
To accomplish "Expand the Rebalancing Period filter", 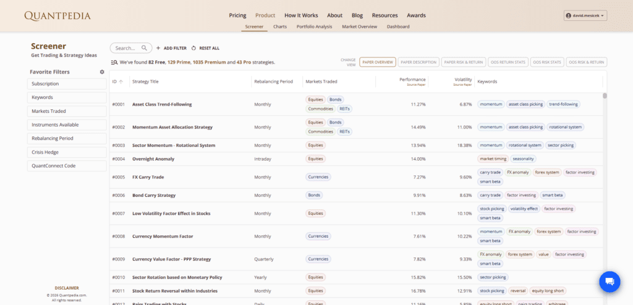I will [67, 138].
